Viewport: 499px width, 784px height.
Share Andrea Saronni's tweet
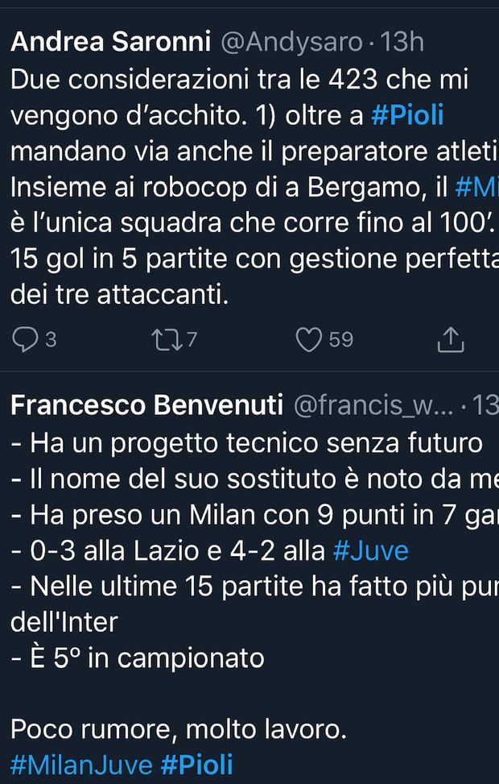[451, 340]
